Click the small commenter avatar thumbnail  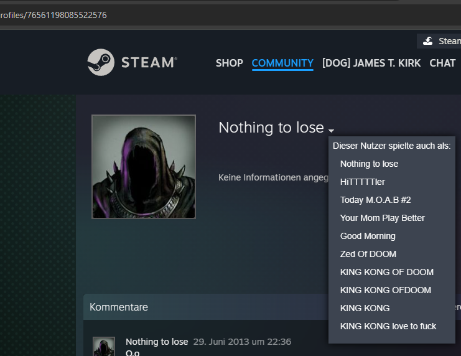point(104,347)
